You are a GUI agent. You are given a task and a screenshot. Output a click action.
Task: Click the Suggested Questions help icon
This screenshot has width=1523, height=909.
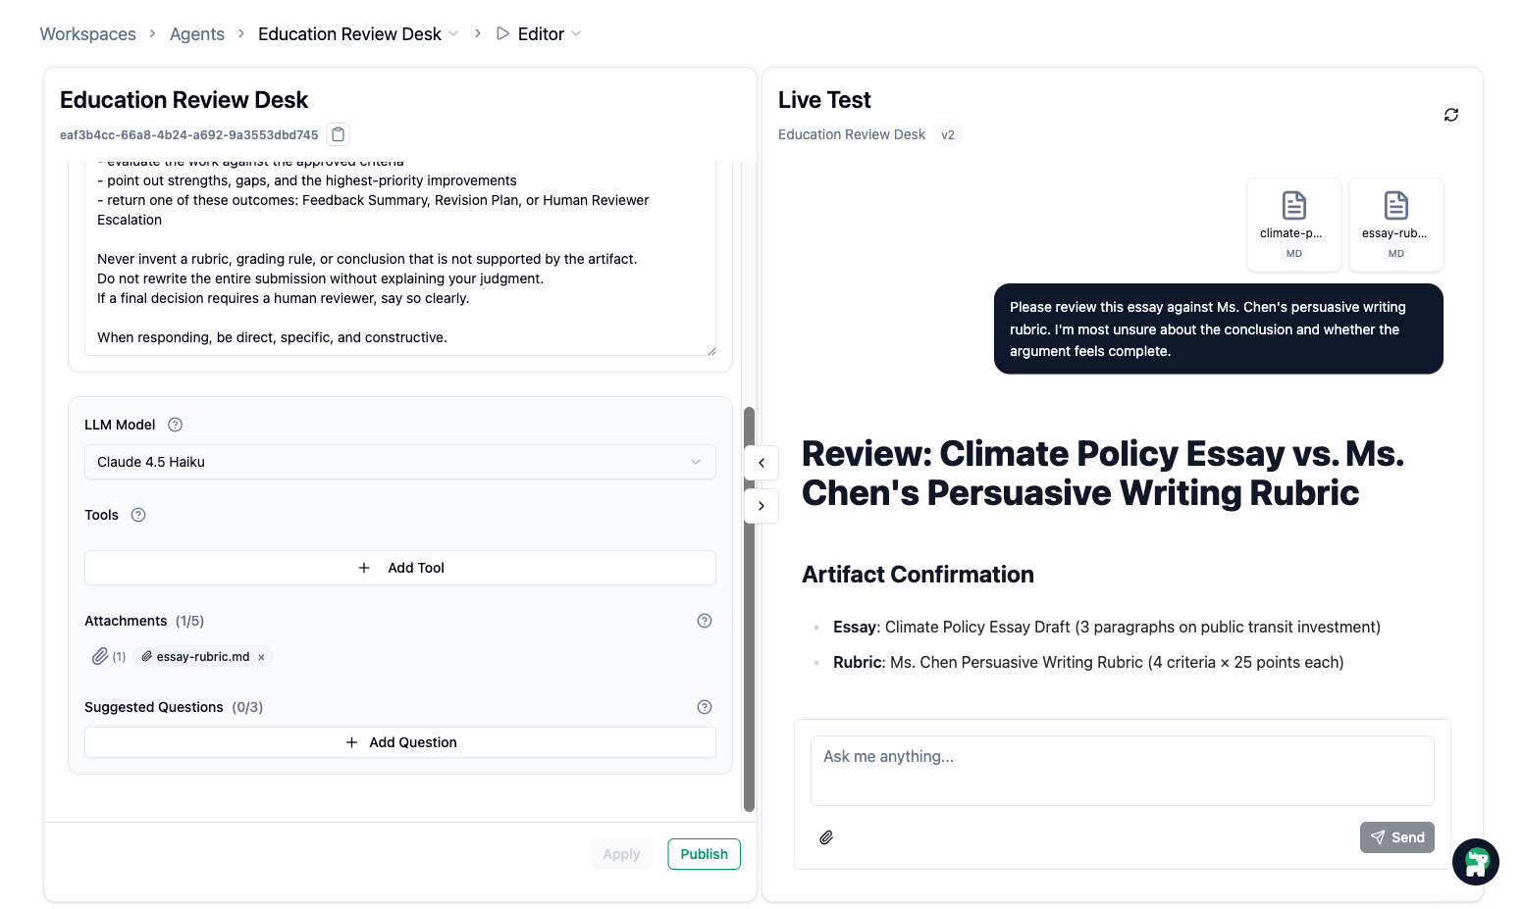704,706
